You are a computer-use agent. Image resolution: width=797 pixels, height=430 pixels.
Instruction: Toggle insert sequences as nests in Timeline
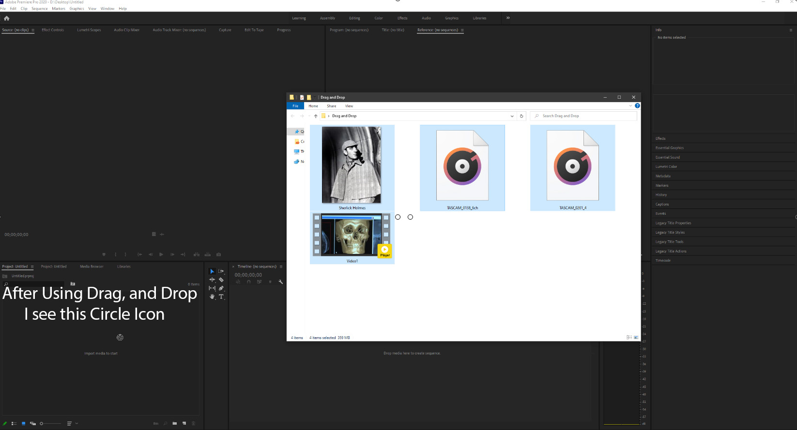point(238,282)
